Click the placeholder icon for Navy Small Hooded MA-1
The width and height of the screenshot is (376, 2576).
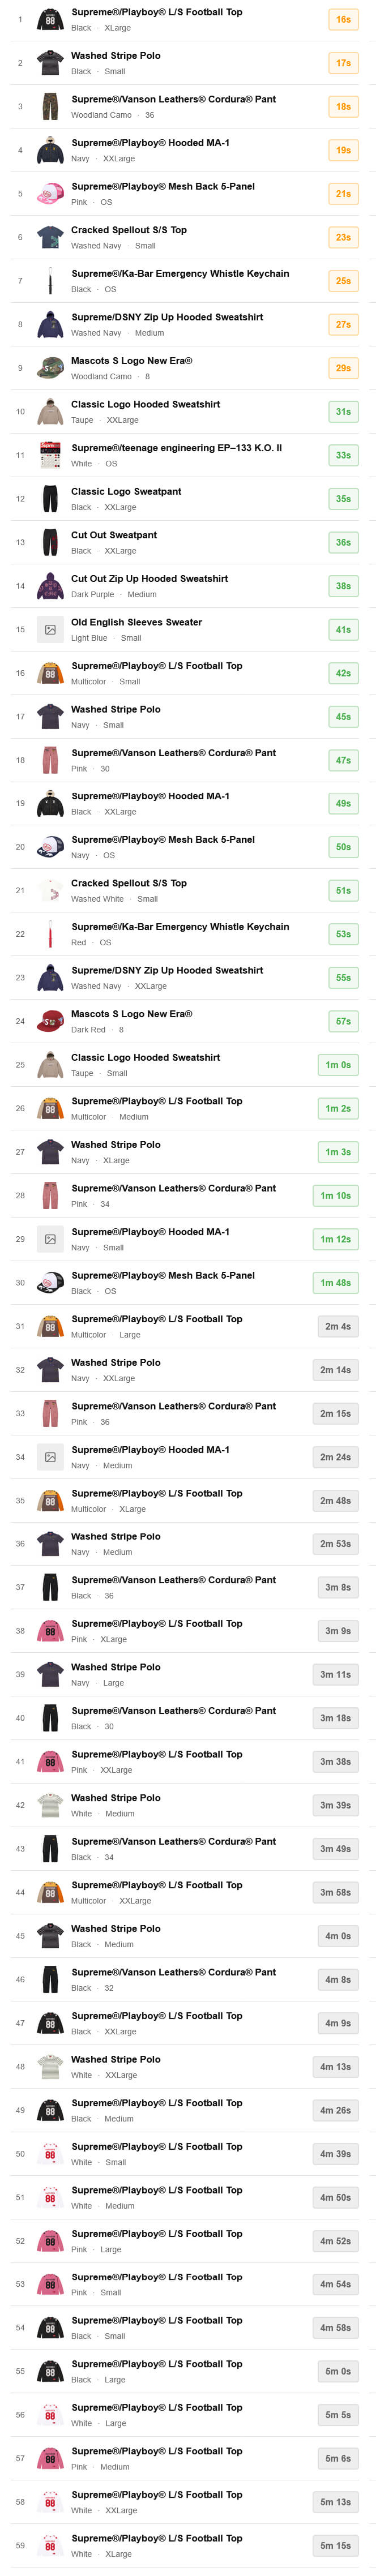(x=50, y=1239)
